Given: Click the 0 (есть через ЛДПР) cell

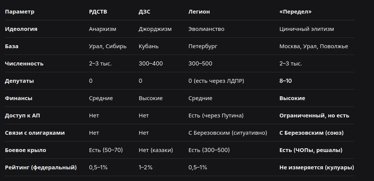Looking at the screenshot, I should 216,81.
